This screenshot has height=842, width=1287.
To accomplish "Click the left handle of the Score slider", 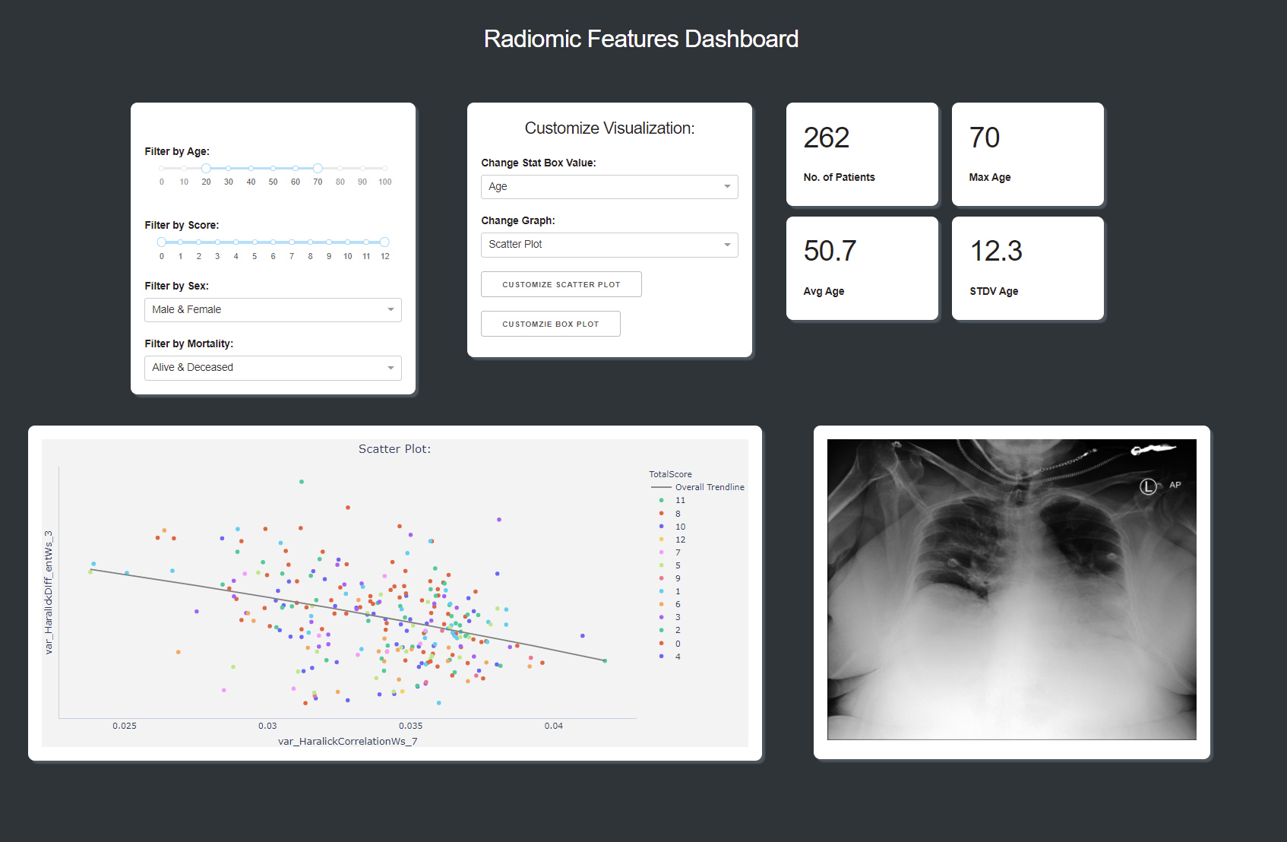I will point(161,242).
